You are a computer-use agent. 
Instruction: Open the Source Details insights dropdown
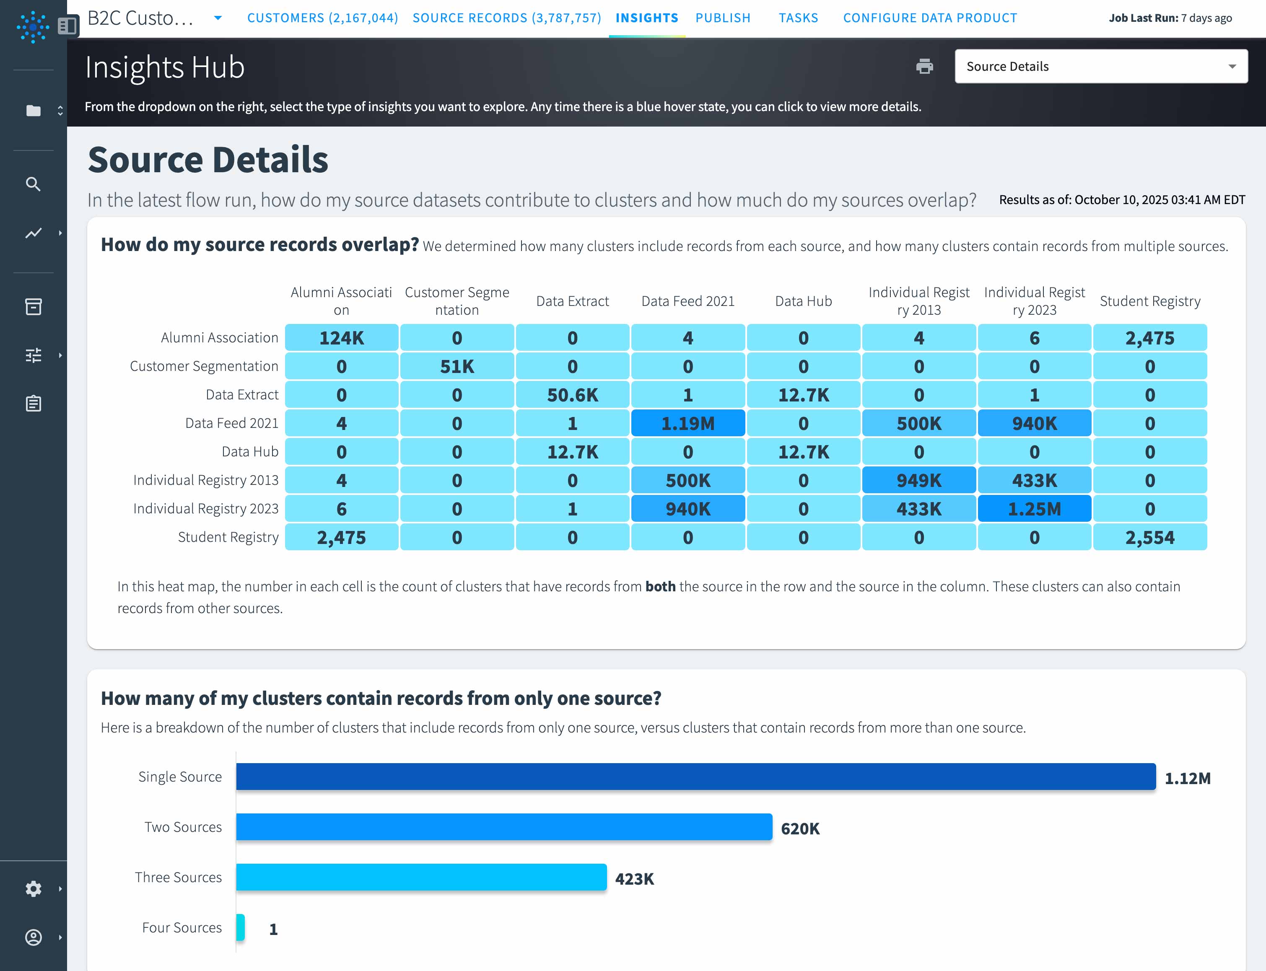(x=1101, y=67)
